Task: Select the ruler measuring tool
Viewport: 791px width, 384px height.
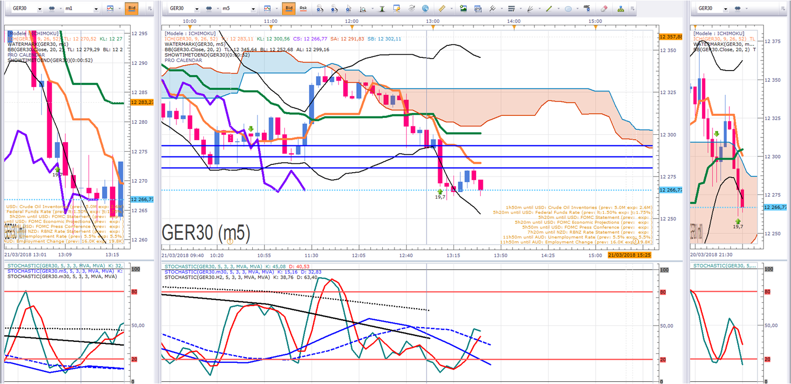Action: pos(441,9)
